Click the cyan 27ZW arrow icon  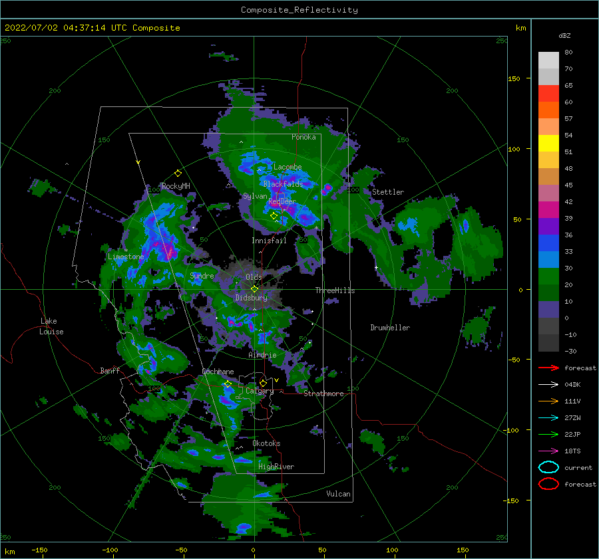[x=548, y=418]
